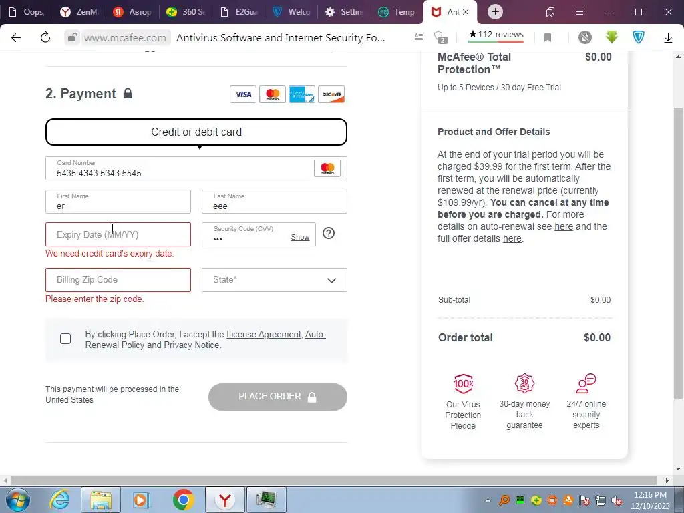
Task: Click the taskbar clock showing 12:16 PM
Action: 650,500
